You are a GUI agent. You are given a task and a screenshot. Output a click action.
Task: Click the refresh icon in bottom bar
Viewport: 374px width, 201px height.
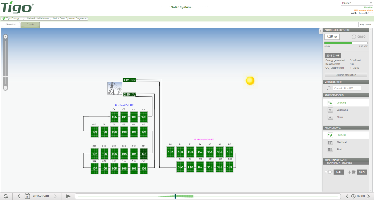tap(6, 196)
